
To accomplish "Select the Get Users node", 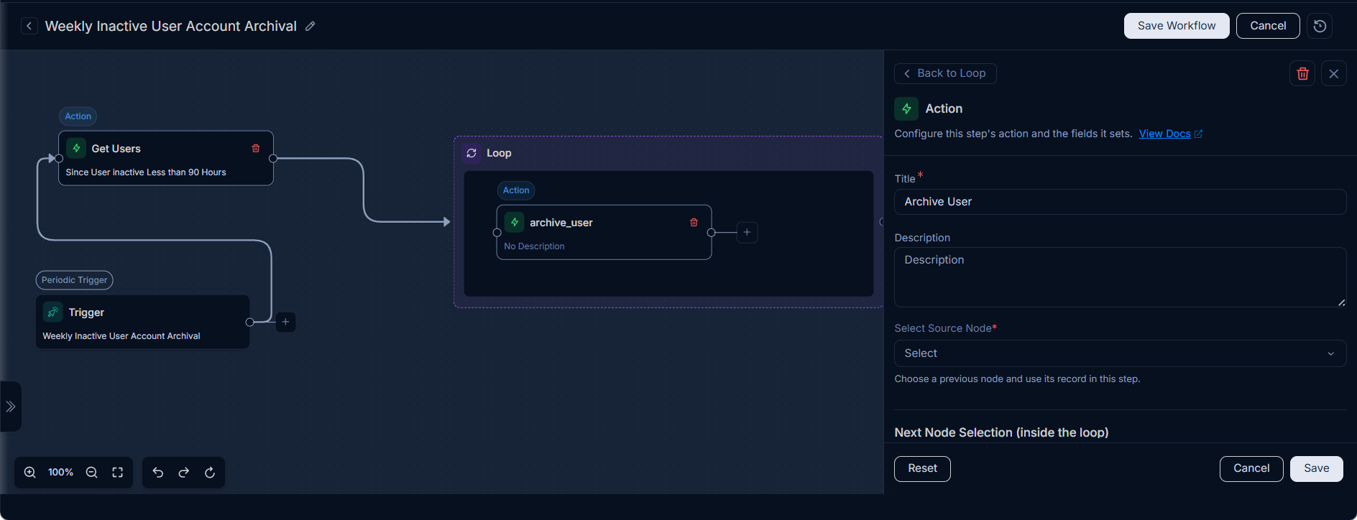I will coord(166,158).
